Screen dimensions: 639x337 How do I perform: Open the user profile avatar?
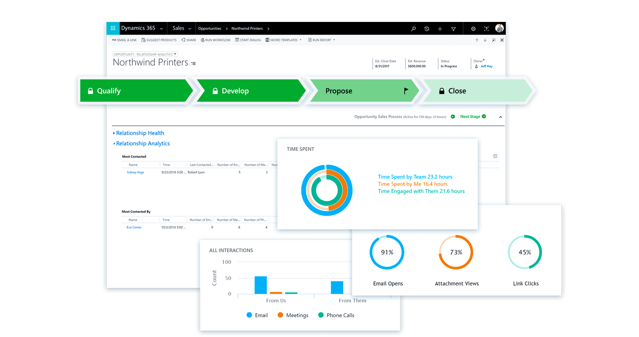pyautogui.click(x=499, y=28)
